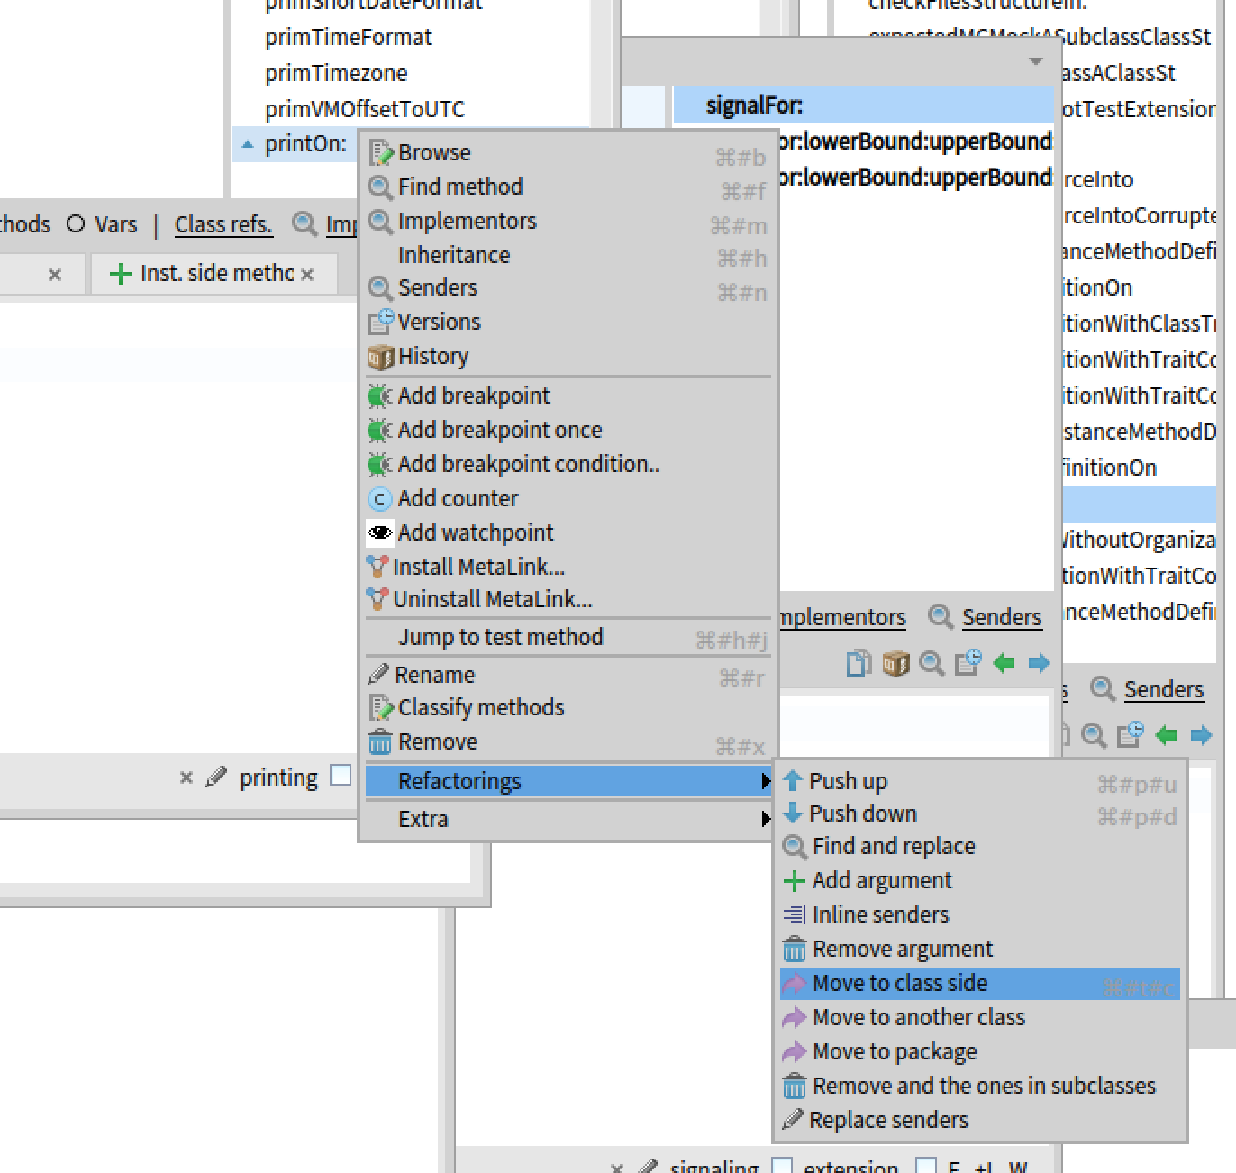The image size is (1236, 1173).
Task: Collapse the printOn: triangle in method list
Action: point(248,144)
